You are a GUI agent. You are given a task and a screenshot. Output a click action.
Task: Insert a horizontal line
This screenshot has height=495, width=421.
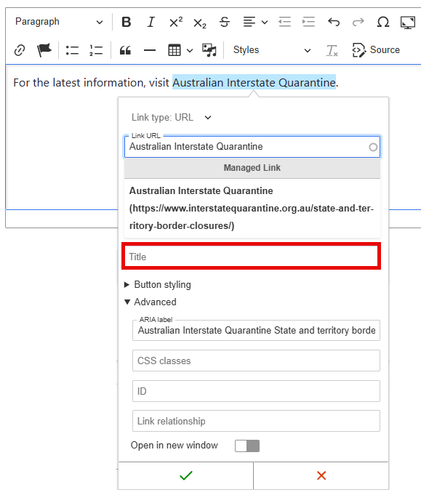pos(149,50)
